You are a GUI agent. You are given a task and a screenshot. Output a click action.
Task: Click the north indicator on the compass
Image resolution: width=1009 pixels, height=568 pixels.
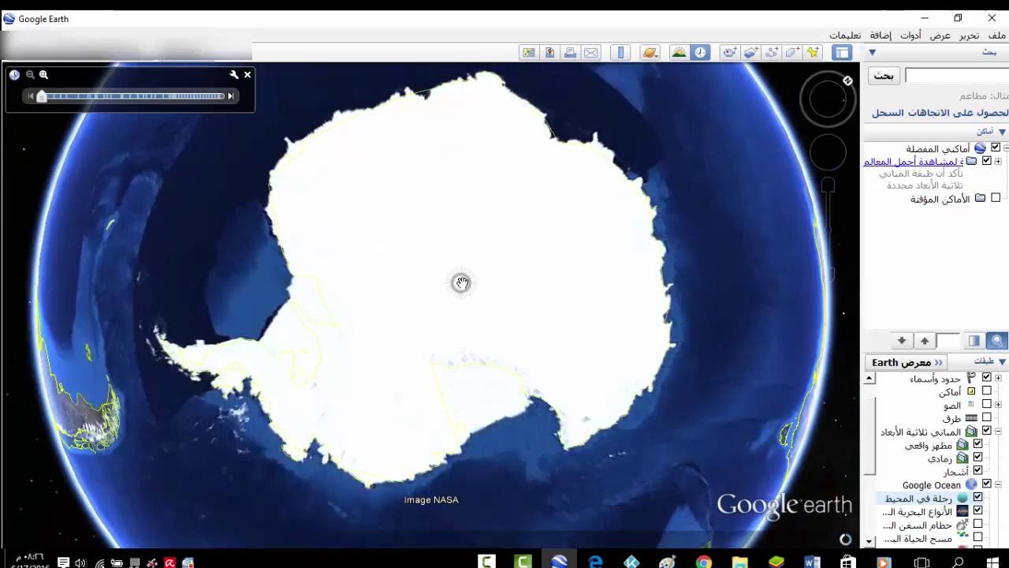(x=847, y=80)
